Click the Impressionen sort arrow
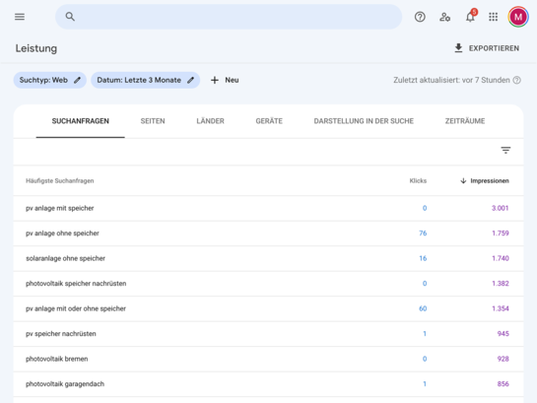 (463, 180)
